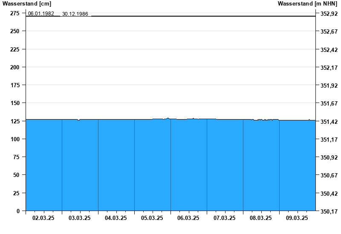Click the 50 tick on left axis
This screenshot has height=234, width=341.
16,175
